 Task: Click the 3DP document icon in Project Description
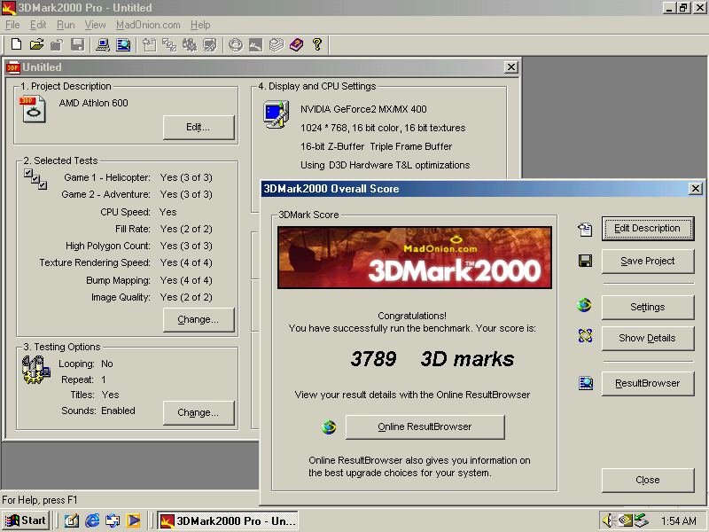[33, 108]
